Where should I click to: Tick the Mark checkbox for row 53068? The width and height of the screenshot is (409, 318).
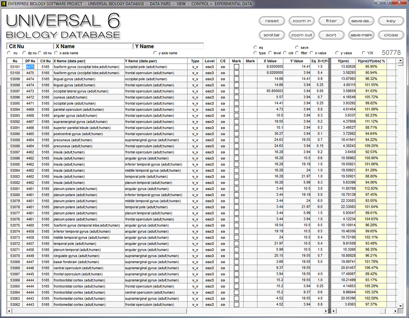(x=236, y=268)
